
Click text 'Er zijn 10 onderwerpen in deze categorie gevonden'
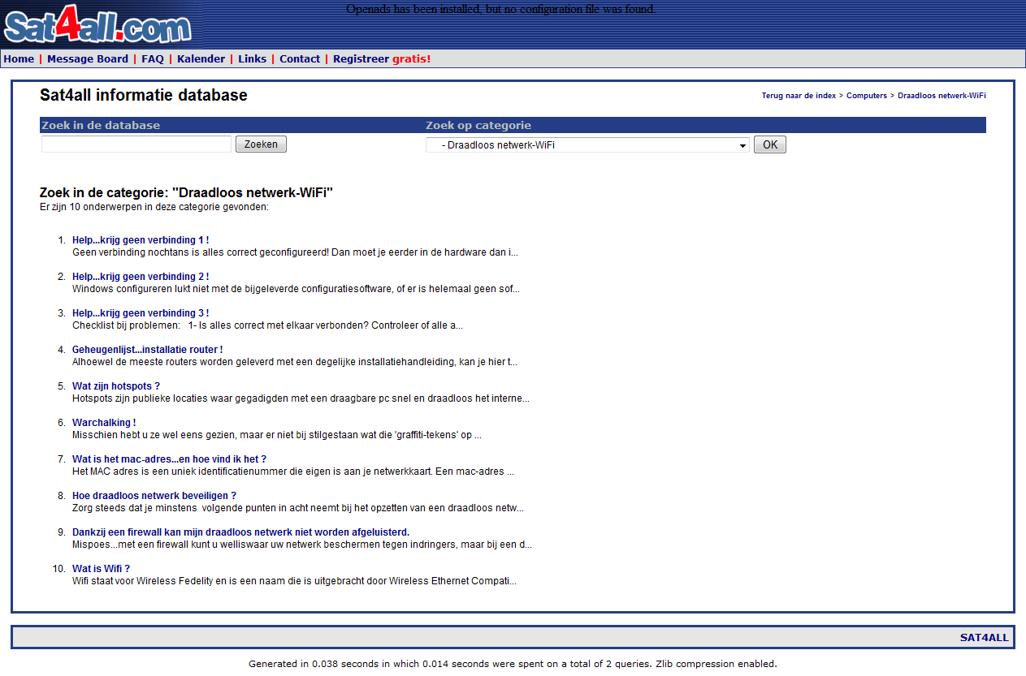(154, 207)
